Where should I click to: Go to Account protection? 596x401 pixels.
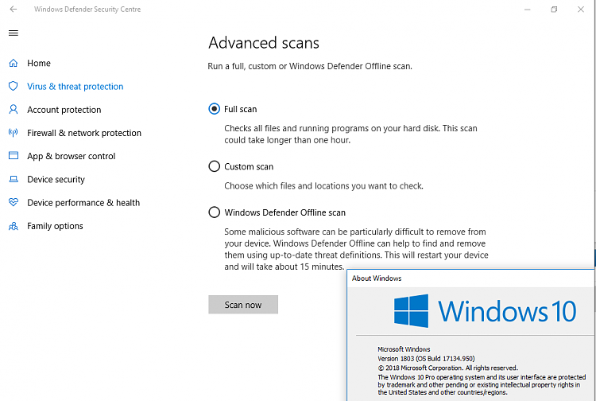pos(64,110)
